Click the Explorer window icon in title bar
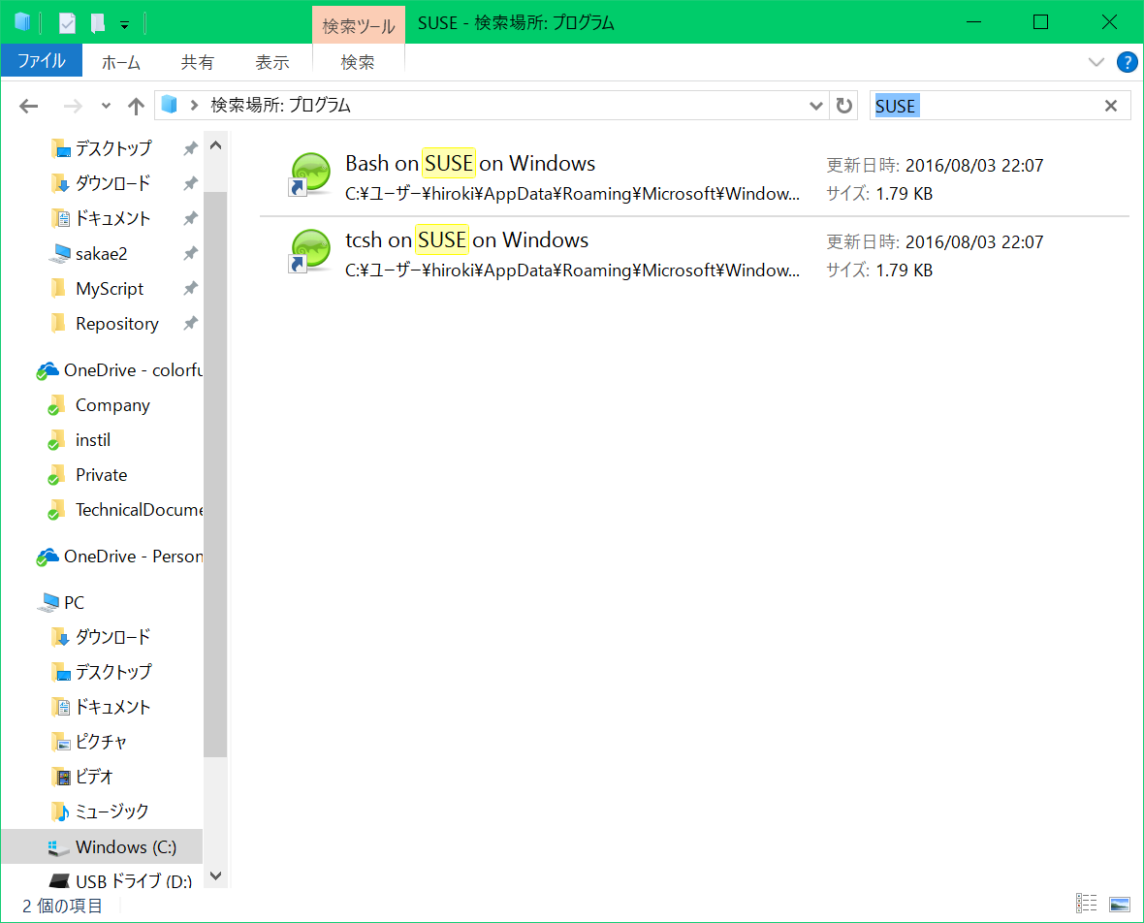 click(x=22, y=22)
